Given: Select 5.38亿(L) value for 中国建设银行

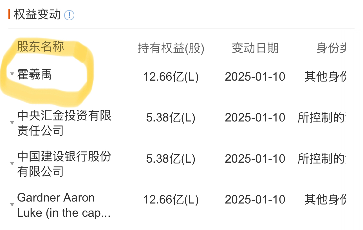Looking at the screenshot, I should tap(171, 159).
